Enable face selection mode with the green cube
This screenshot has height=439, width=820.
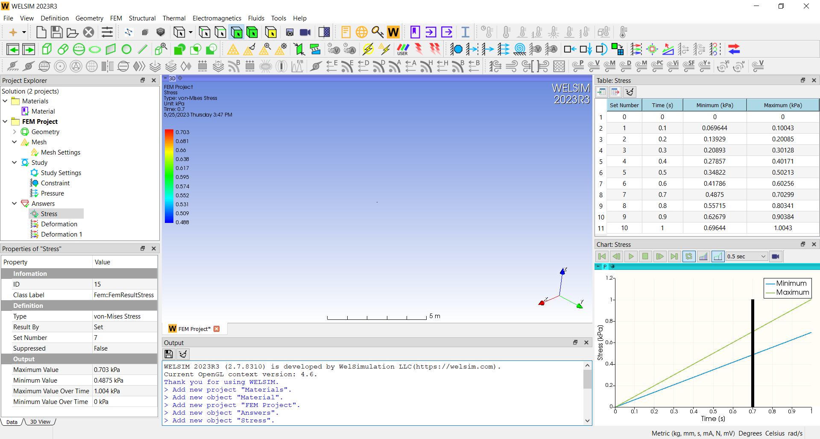point(236,32)
